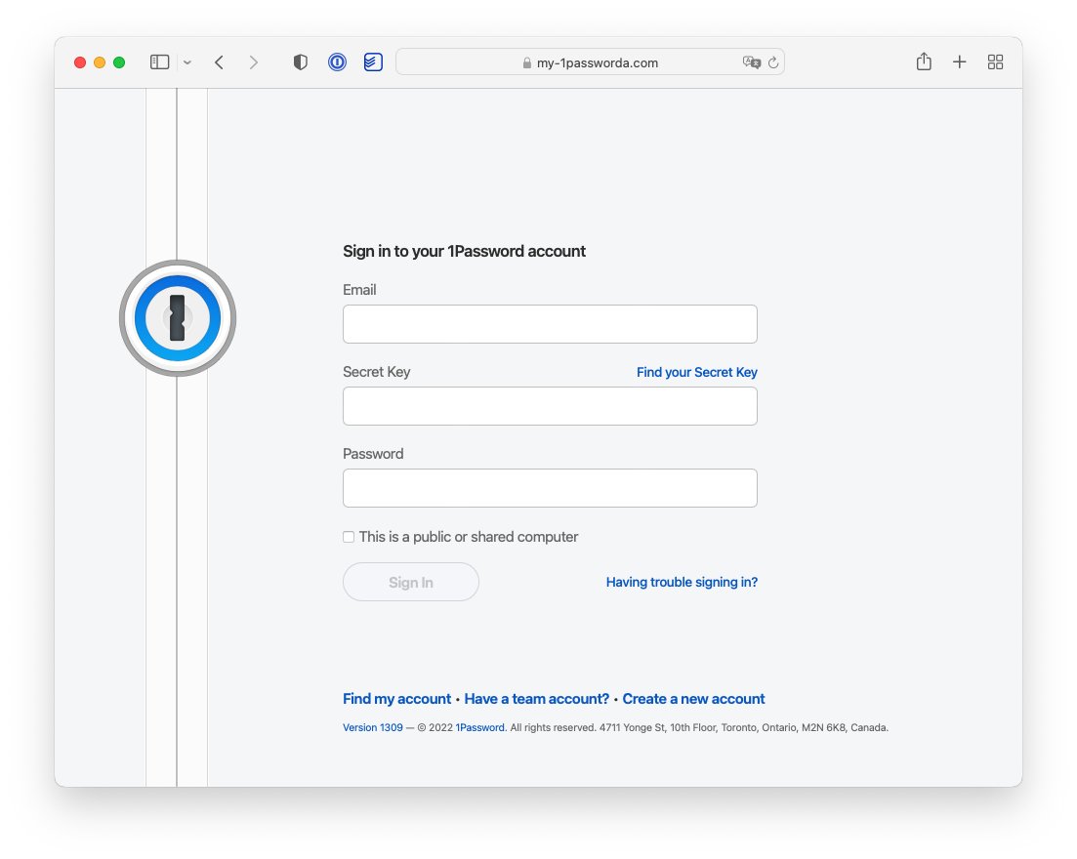Viewport: 1077px width, 859px height.
Task: Focus the Secret Key input field
Action: click(550, 406)
